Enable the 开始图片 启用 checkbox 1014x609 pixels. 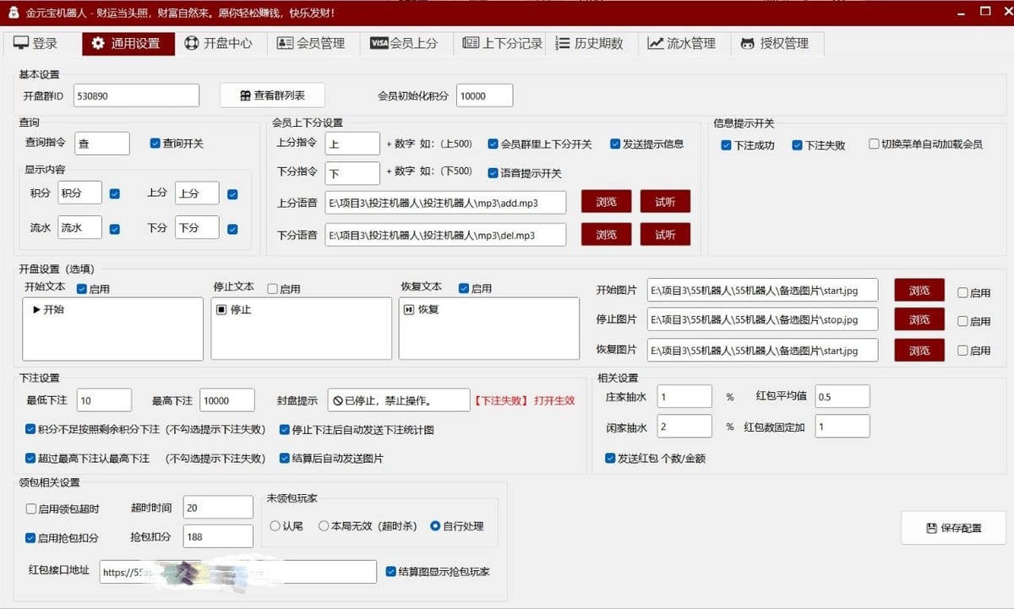(962, 293)
